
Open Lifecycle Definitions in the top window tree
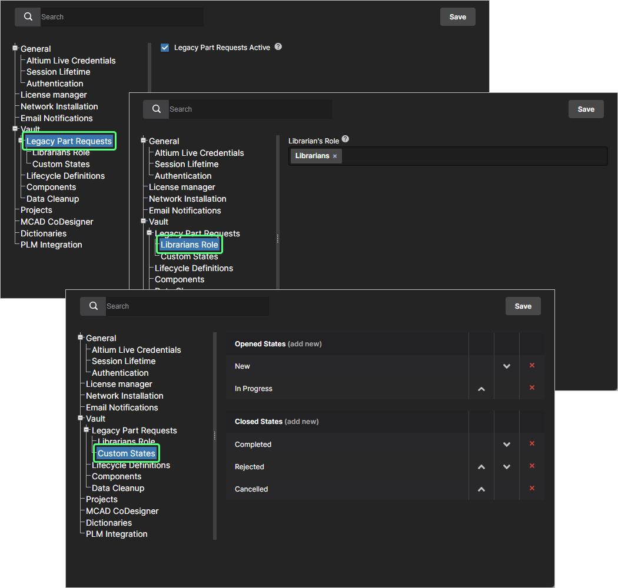[65, 176]
